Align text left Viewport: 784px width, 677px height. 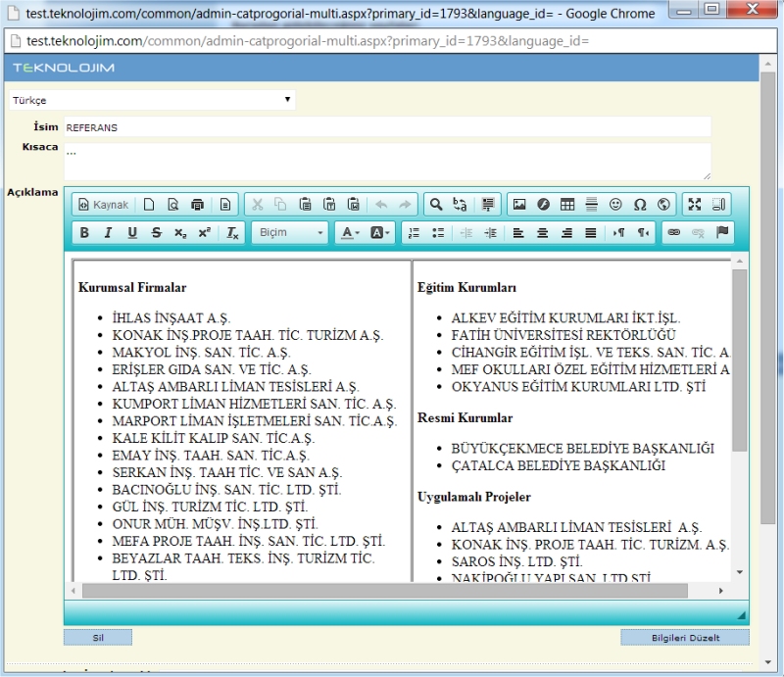[518, 233]
